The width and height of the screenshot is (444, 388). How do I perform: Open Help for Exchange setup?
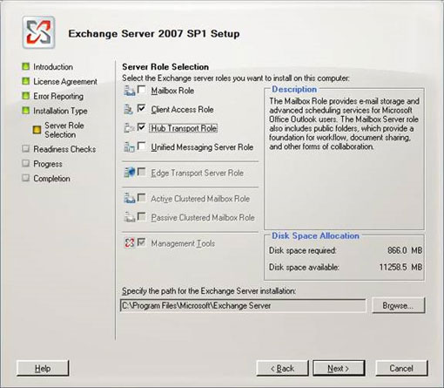pos(43,368)
